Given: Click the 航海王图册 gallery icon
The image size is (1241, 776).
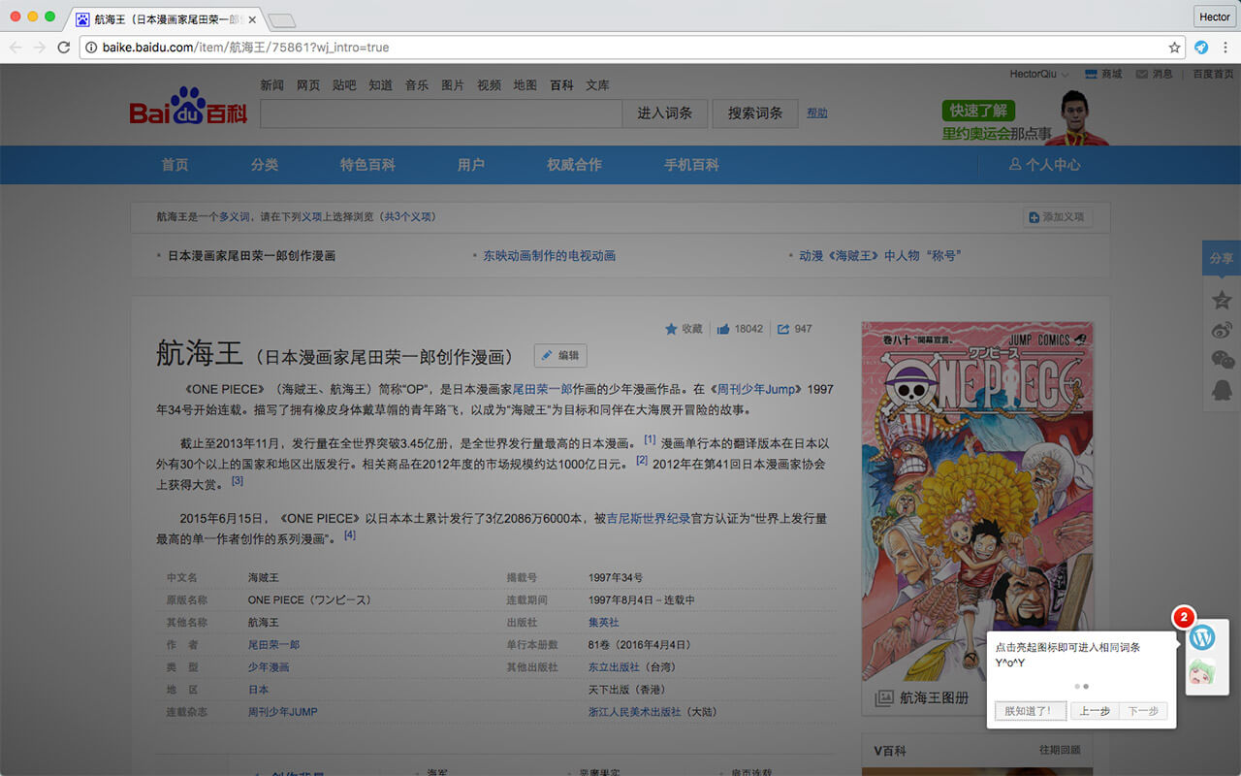Looking at the screenshot, I should [884, 697].
